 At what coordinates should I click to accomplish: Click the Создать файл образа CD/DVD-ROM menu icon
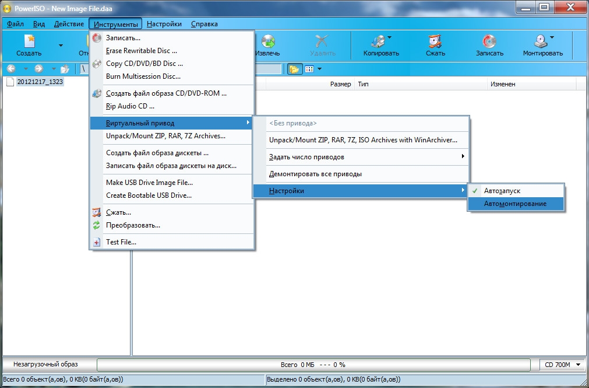click(97, 93)
